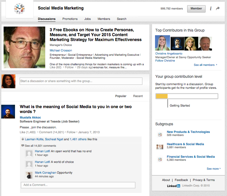Open Socheat Nget's profile link
The height and width of the screenshot is (196, 227).
54,139
